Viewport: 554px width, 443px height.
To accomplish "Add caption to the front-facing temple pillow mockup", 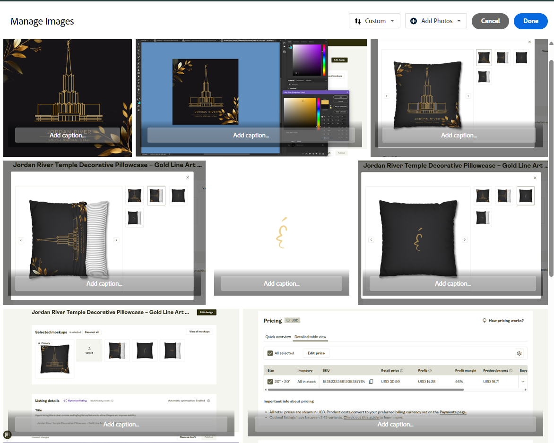I will tap(459, 135).
